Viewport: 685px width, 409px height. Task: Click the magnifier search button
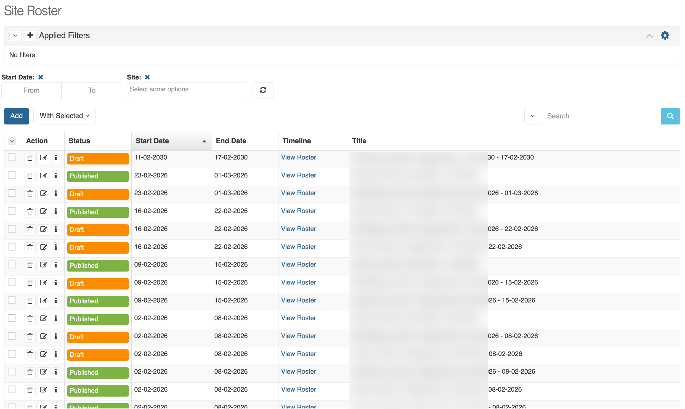click(670, 116)
